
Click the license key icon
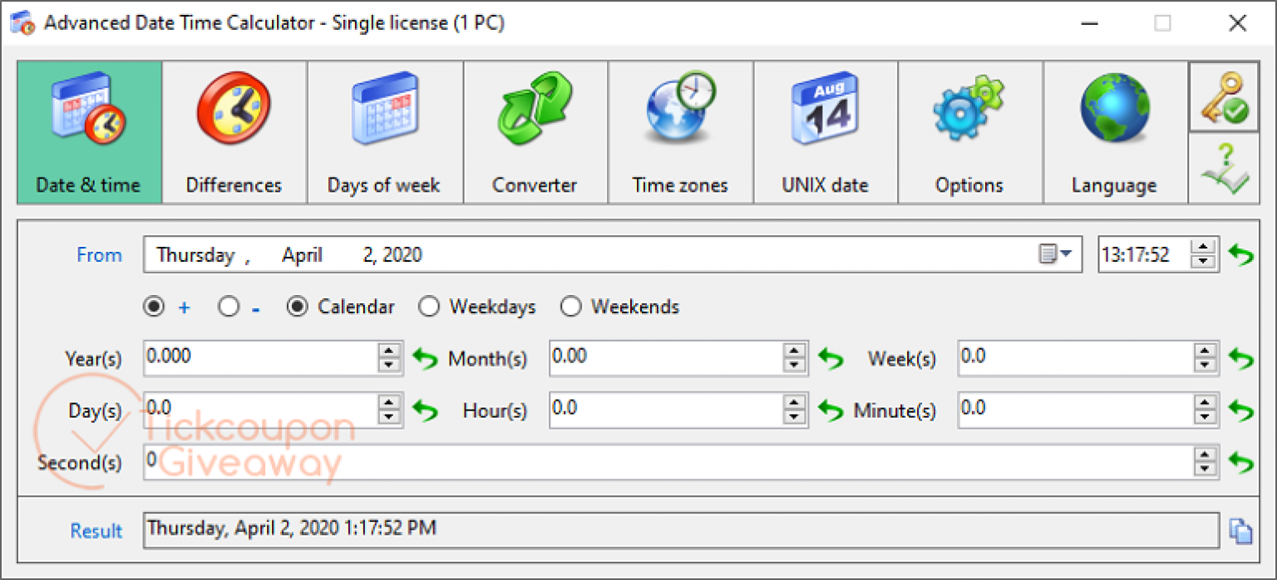[x=1224, y=96]
